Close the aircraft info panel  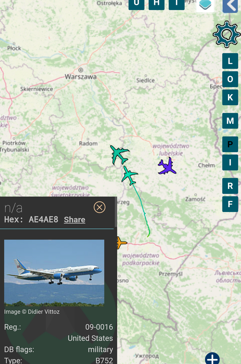pyautogui.click(x=99, y=207)
